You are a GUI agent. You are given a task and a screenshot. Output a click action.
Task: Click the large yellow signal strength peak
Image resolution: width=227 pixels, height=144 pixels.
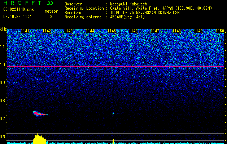[40, 139]
